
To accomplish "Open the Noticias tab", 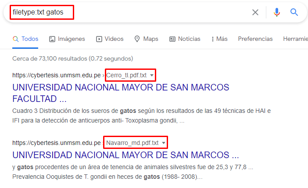I will pos(185,39).
